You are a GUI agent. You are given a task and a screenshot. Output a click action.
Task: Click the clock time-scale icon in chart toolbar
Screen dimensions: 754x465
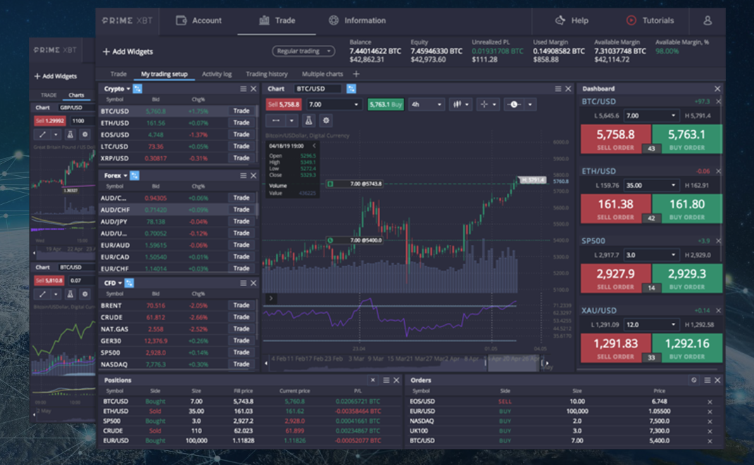tap(514, 104)
